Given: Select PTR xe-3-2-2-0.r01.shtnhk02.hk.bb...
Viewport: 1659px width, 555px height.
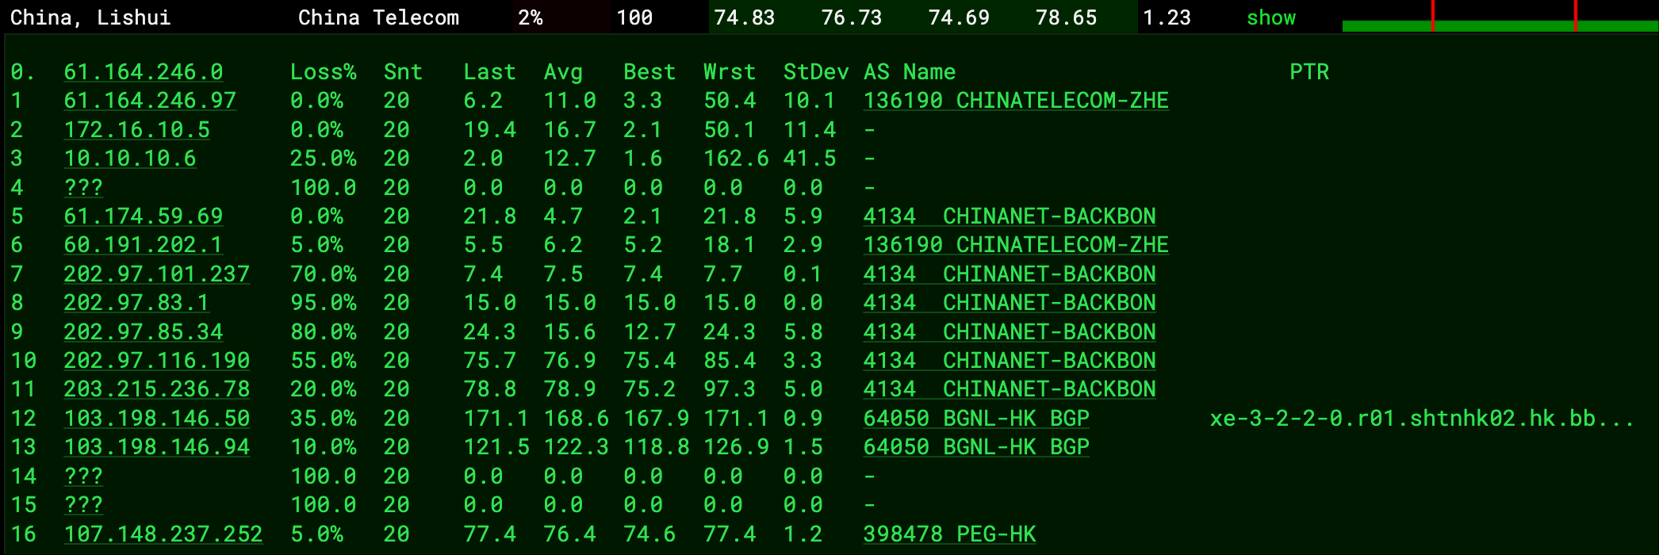Looking at the screenshot, I should coord(1422,419).
